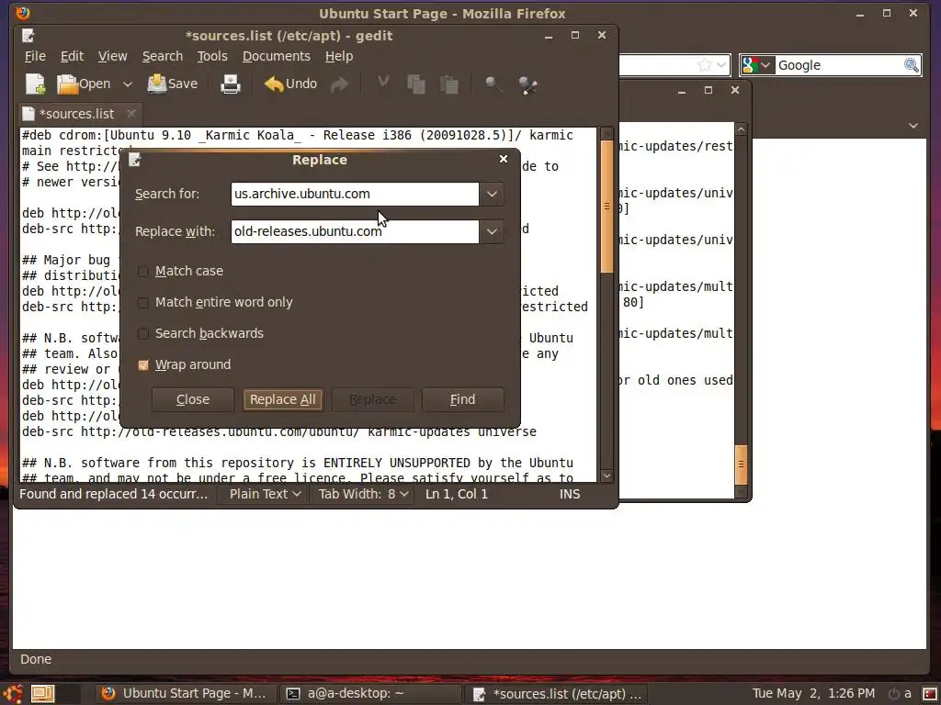Click the gedit icon in Replace dialog title
The height and width of the screenshot is (705, 941).
click(x=135, y=160)
